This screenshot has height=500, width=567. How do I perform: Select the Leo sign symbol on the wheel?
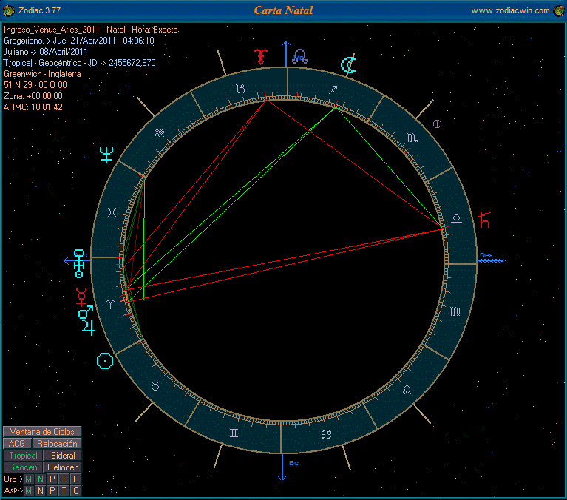[x=408, y=390]
